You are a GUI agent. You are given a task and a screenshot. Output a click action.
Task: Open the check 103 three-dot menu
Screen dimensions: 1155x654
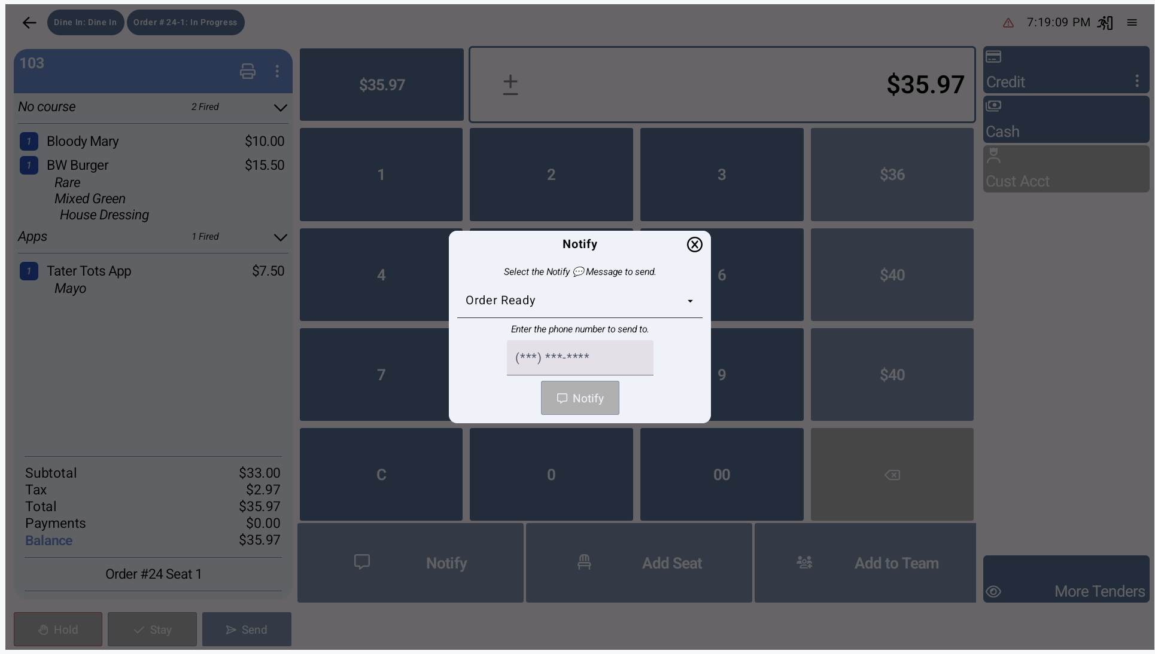click(277, 72)
